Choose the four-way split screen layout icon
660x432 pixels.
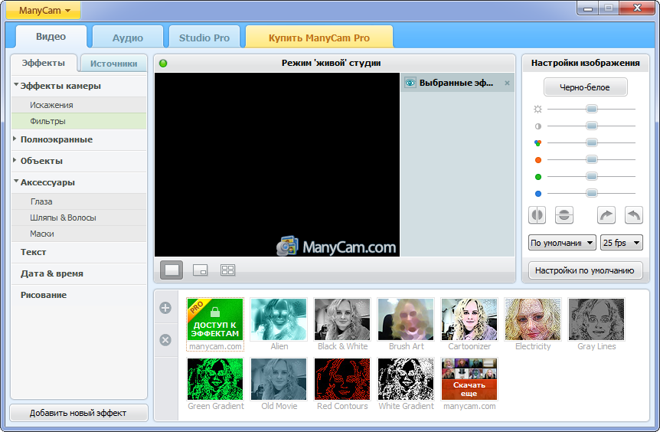coord(227,270)
